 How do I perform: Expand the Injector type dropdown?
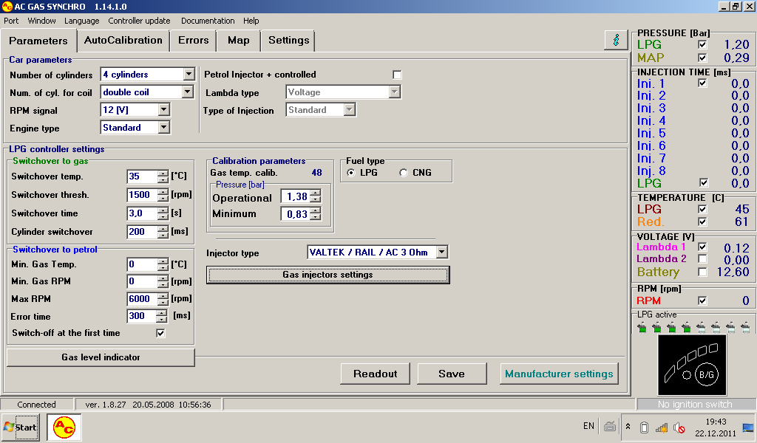coord(441,252)
